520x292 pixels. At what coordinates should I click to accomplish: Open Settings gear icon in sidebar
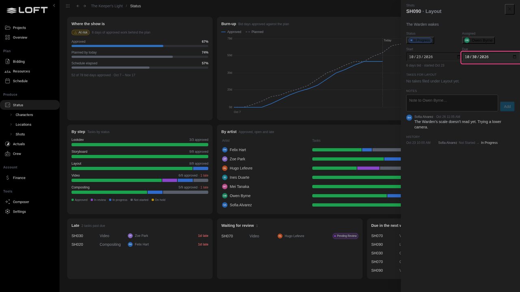coord(7,212)
